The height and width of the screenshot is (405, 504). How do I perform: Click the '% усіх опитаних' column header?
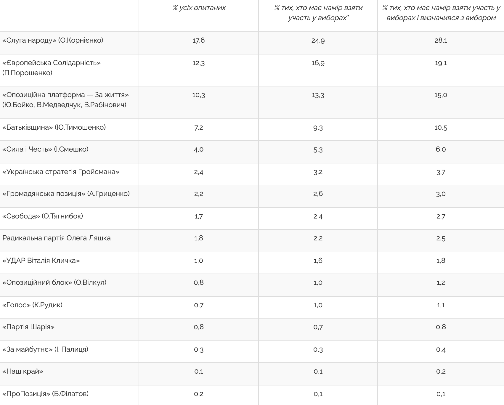pos(199,8)
